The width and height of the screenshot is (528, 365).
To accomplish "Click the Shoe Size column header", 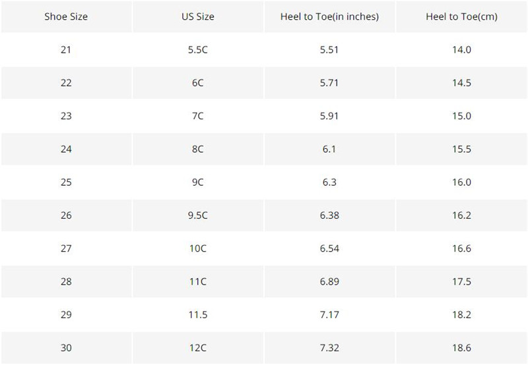I will [66, 16].
